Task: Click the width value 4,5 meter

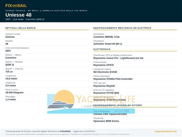Action: pos(11,86)
